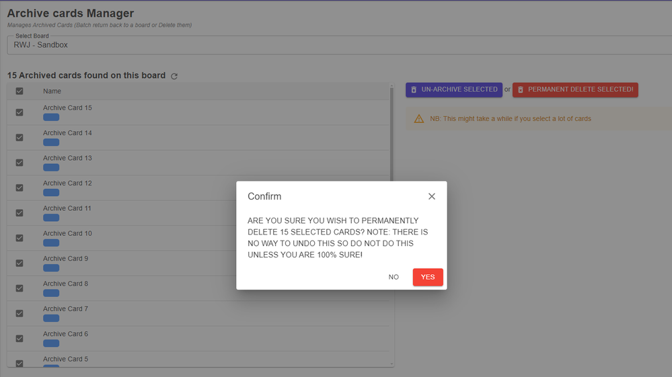Screen dimensions: 672x377
Task: Select the Archive Card 8 name text
Action: pyautogui.click(x=65, y=284)
